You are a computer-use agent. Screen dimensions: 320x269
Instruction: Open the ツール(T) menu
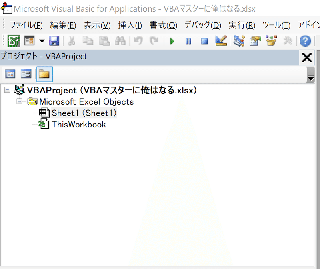[276, 25]
